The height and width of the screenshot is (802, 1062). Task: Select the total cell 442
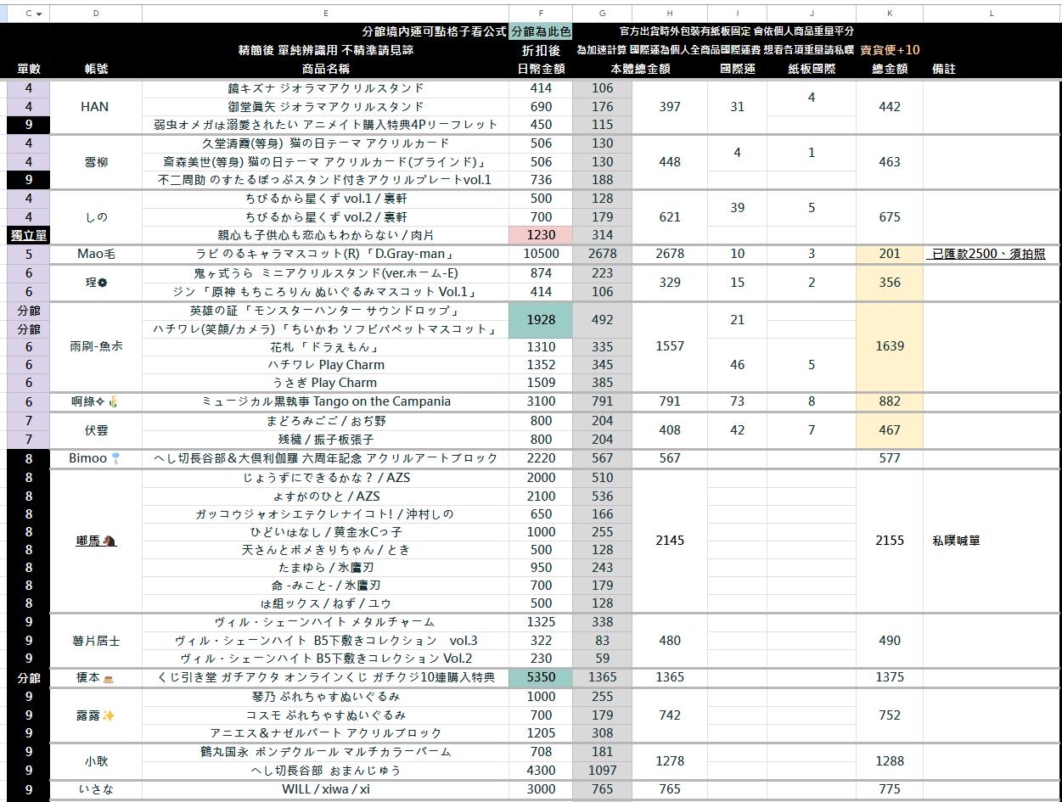890,107
